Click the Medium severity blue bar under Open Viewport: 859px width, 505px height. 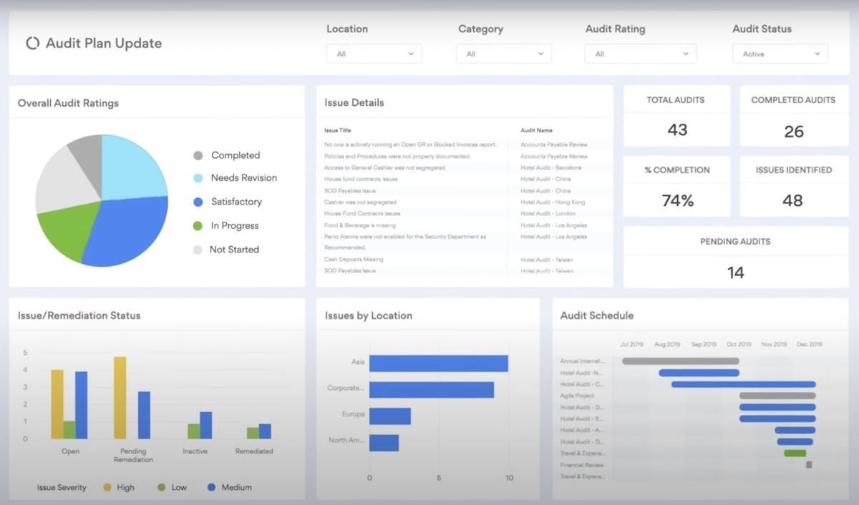point(82,405)
